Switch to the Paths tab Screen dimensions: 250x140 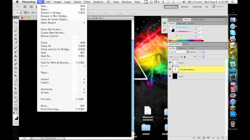[191, 48]
